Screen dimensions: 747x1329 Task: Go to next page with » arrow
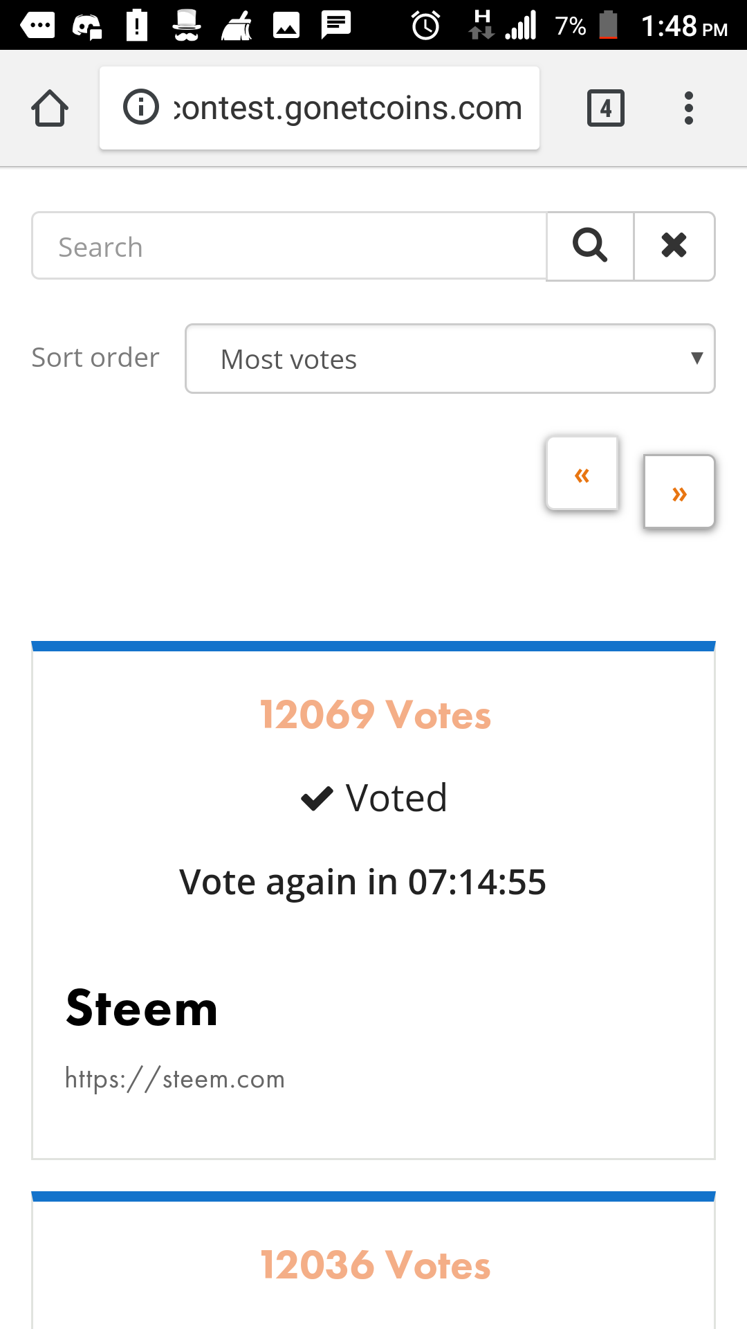coord(679,492)
